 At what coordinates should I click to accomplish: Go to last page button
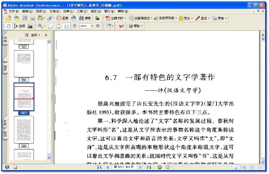click(149, 167)
